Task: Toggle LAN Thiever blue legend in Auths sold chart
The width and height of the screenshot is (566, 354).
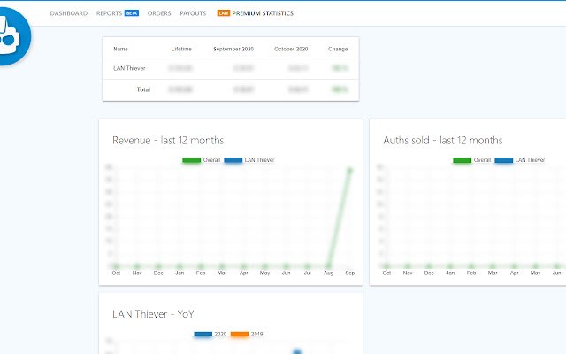Action: 520,160
